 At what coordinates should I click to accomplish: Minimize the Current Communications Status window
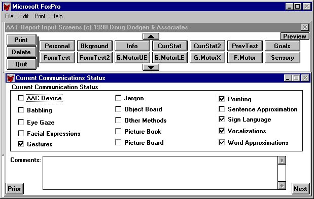tap(288, 78)
